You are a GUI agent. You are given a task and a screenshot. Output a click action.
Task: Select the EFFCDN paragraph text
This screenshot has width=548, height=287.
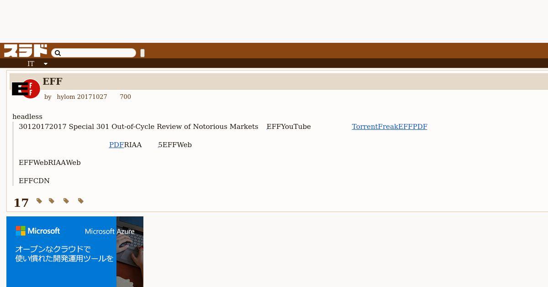[34, 181]
